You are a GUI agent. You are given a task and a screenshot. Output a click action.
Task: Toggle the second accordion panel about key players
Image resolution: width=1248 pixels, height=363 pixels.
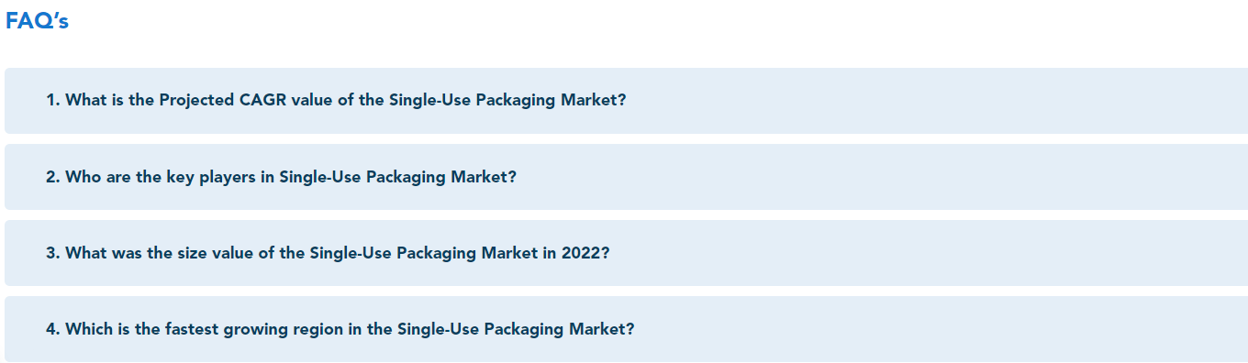tap(626, 177)
